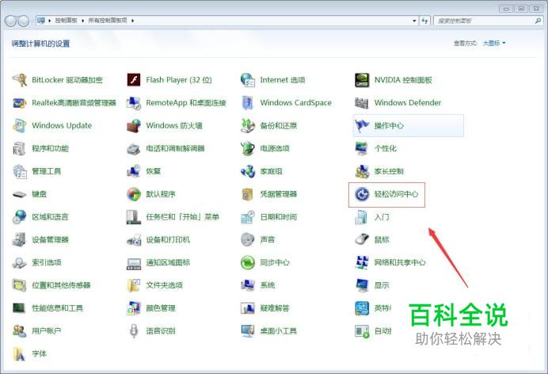Open Internet 选项 globe icon
This screenshot has width=548, height=374.
pyautogui.click(x=248, y=80)
